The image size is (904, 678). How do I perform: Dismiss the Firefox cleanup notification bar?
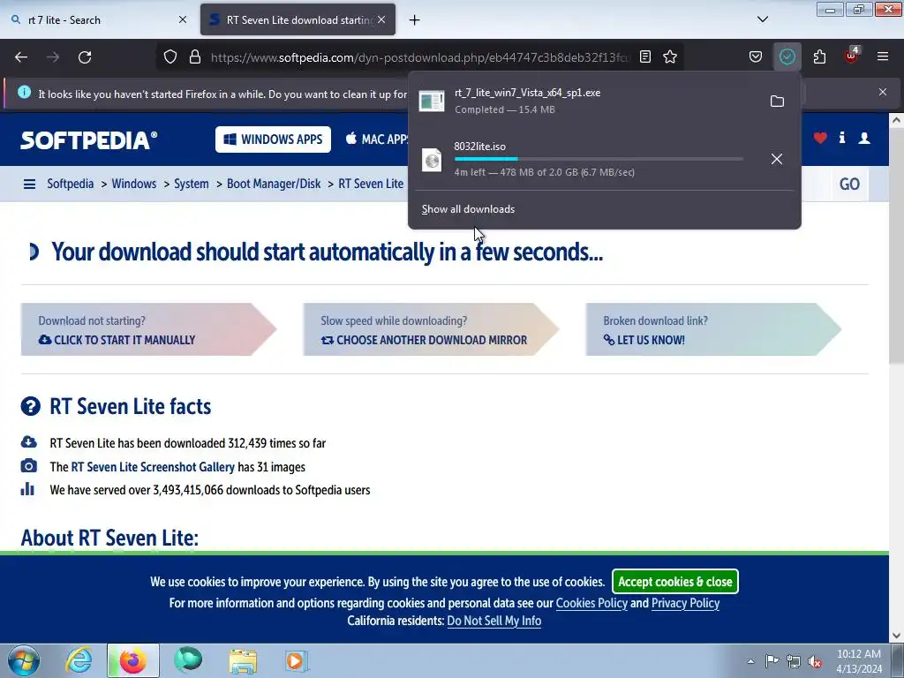[883, 92]
